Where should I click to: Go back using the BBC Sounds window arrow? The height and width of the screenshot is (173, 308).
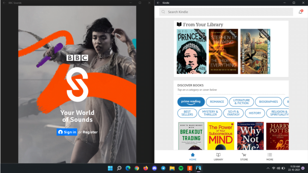click(4, 3)
